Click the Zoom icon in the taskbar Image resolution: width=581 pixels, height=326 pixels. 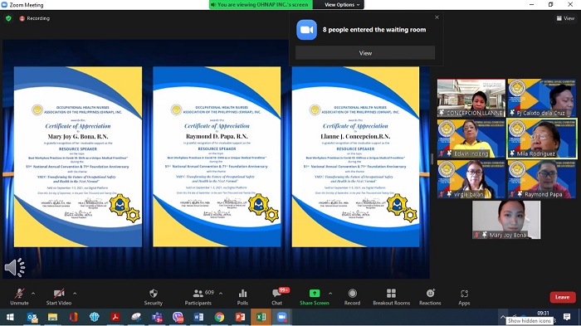[282, 317]
